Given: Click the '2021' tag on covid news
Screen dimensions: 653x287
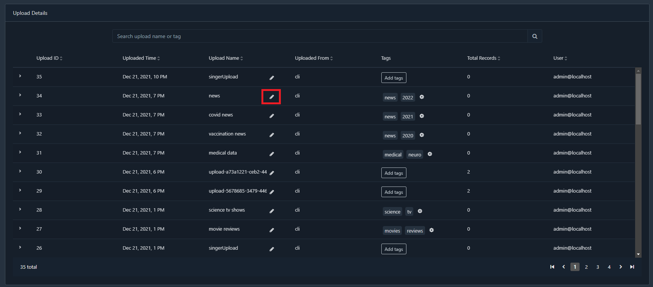Looking at the screenshot, I should (x=408, y=116).
